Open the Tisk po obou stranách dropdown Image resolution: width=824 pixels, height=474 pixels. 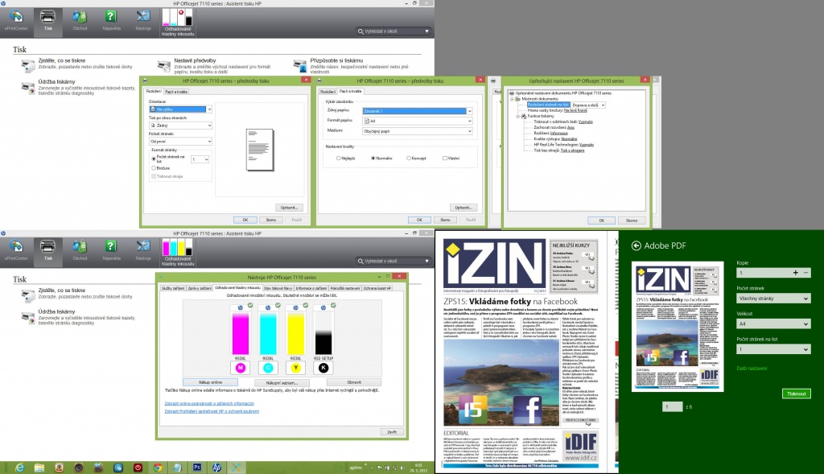point(180,126)
